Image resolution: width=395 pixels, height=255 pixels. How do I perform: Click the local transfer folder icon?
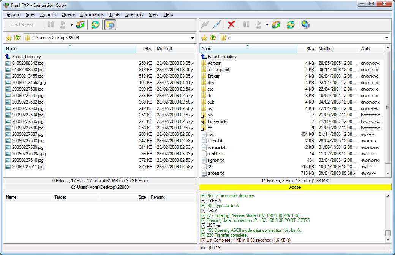80,24
